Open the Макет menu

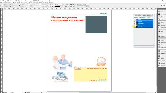pos(14,3)
